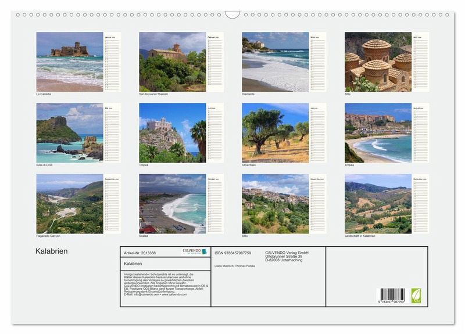Click the info@calvendo.com email line
The height and width of the screenshot is (335, 465).
tap(155, 294)
